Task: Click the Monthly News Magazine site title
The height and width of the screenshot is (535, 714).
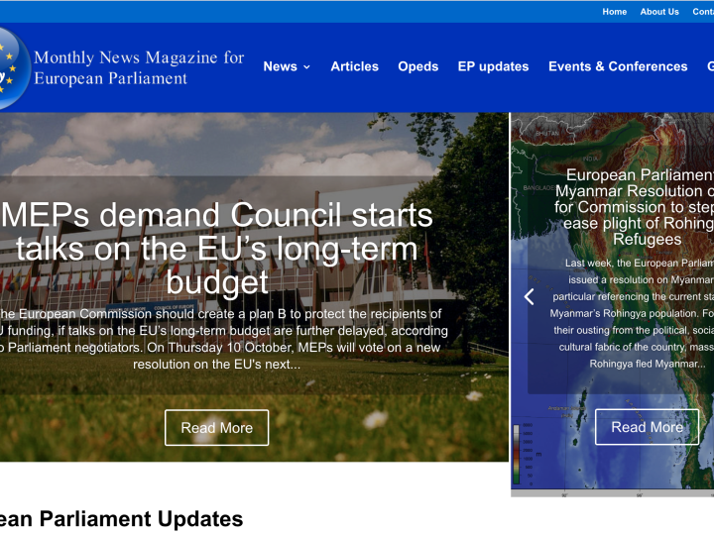Action: pos(140,67)
